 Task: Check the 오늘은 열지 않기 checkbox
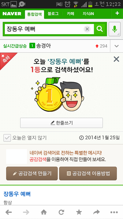(7, 138)
